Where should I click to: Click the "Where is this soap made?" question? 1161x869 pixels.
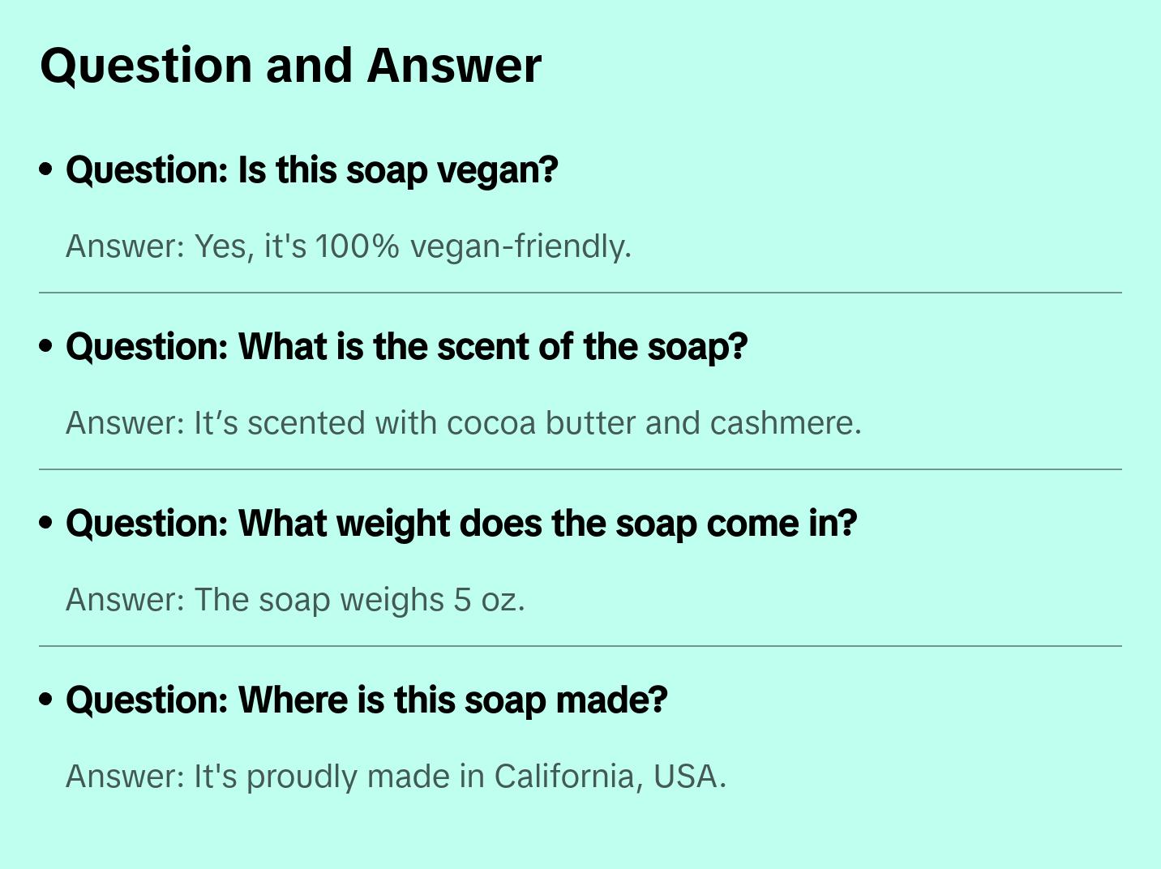(366, 700)
